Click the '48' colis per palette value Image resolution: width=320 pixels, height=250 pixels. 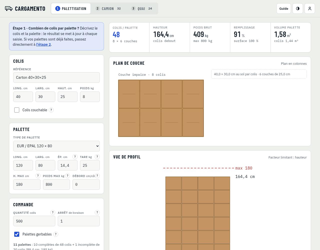point(116,34)
